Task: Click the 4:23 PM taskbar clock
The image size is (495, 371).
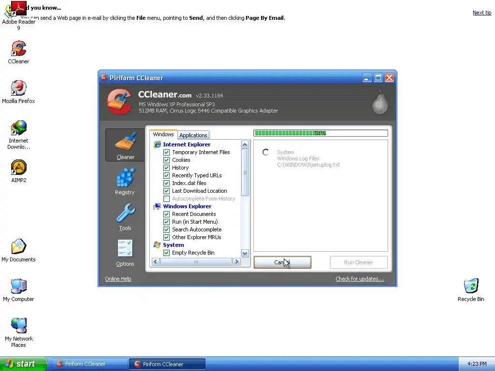Action: click(x=477, y=364)
